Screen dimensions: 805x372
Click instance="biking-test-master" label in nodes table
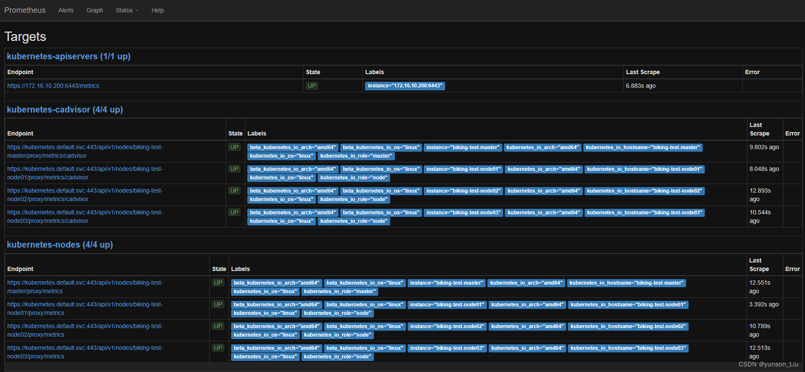446,283
